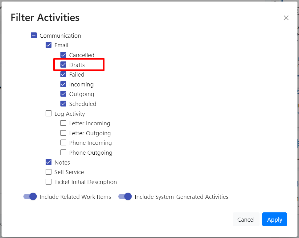Uncheck the Email checkbox
This screenshot has height=238, width=299.
click(x=49, y=45)
